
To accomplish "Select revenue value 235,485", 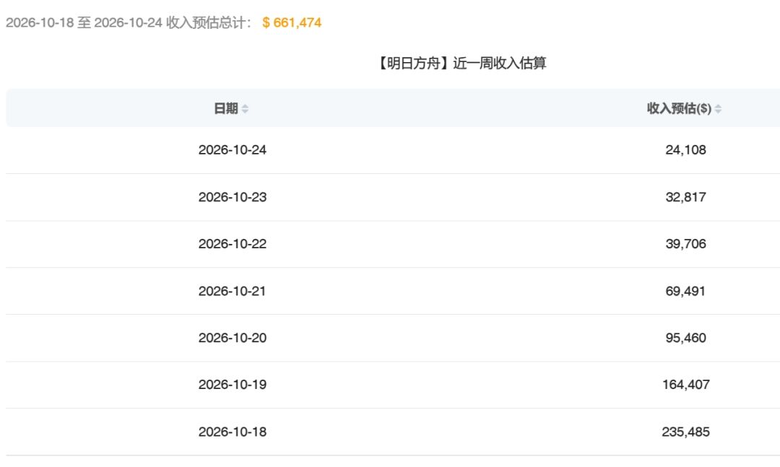I will (x=685, y=432).
